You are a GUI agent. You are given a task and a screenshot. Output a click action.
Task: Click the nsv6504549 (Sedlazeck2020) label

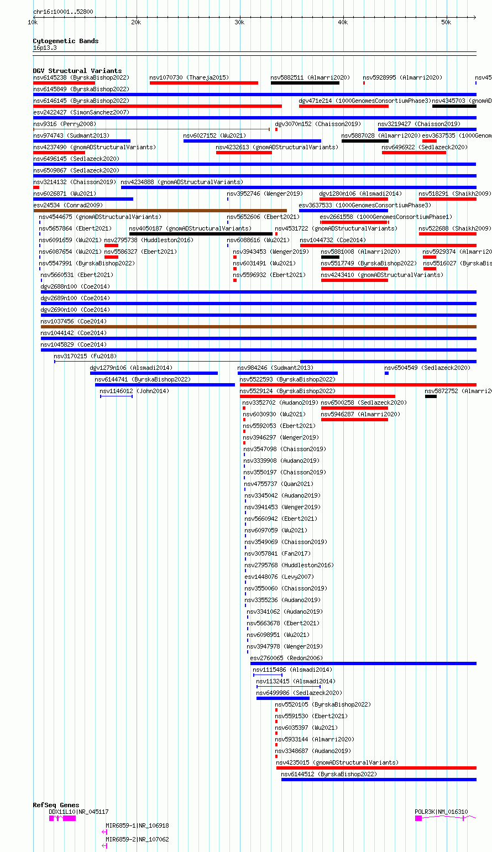pos(427,368)
